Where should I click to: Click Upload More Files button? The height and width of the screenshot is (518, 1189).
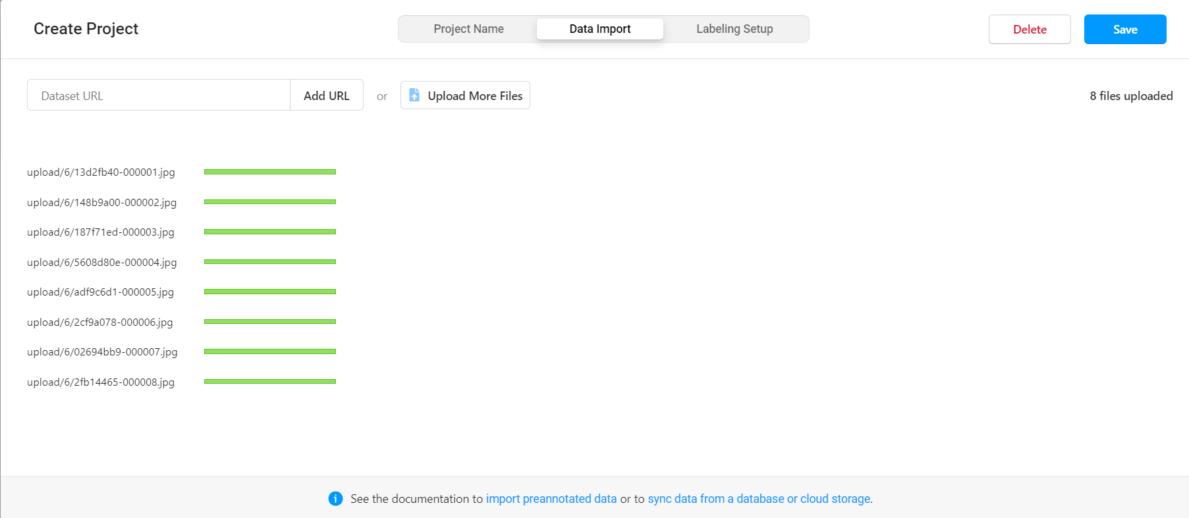(x=465, y=95)
